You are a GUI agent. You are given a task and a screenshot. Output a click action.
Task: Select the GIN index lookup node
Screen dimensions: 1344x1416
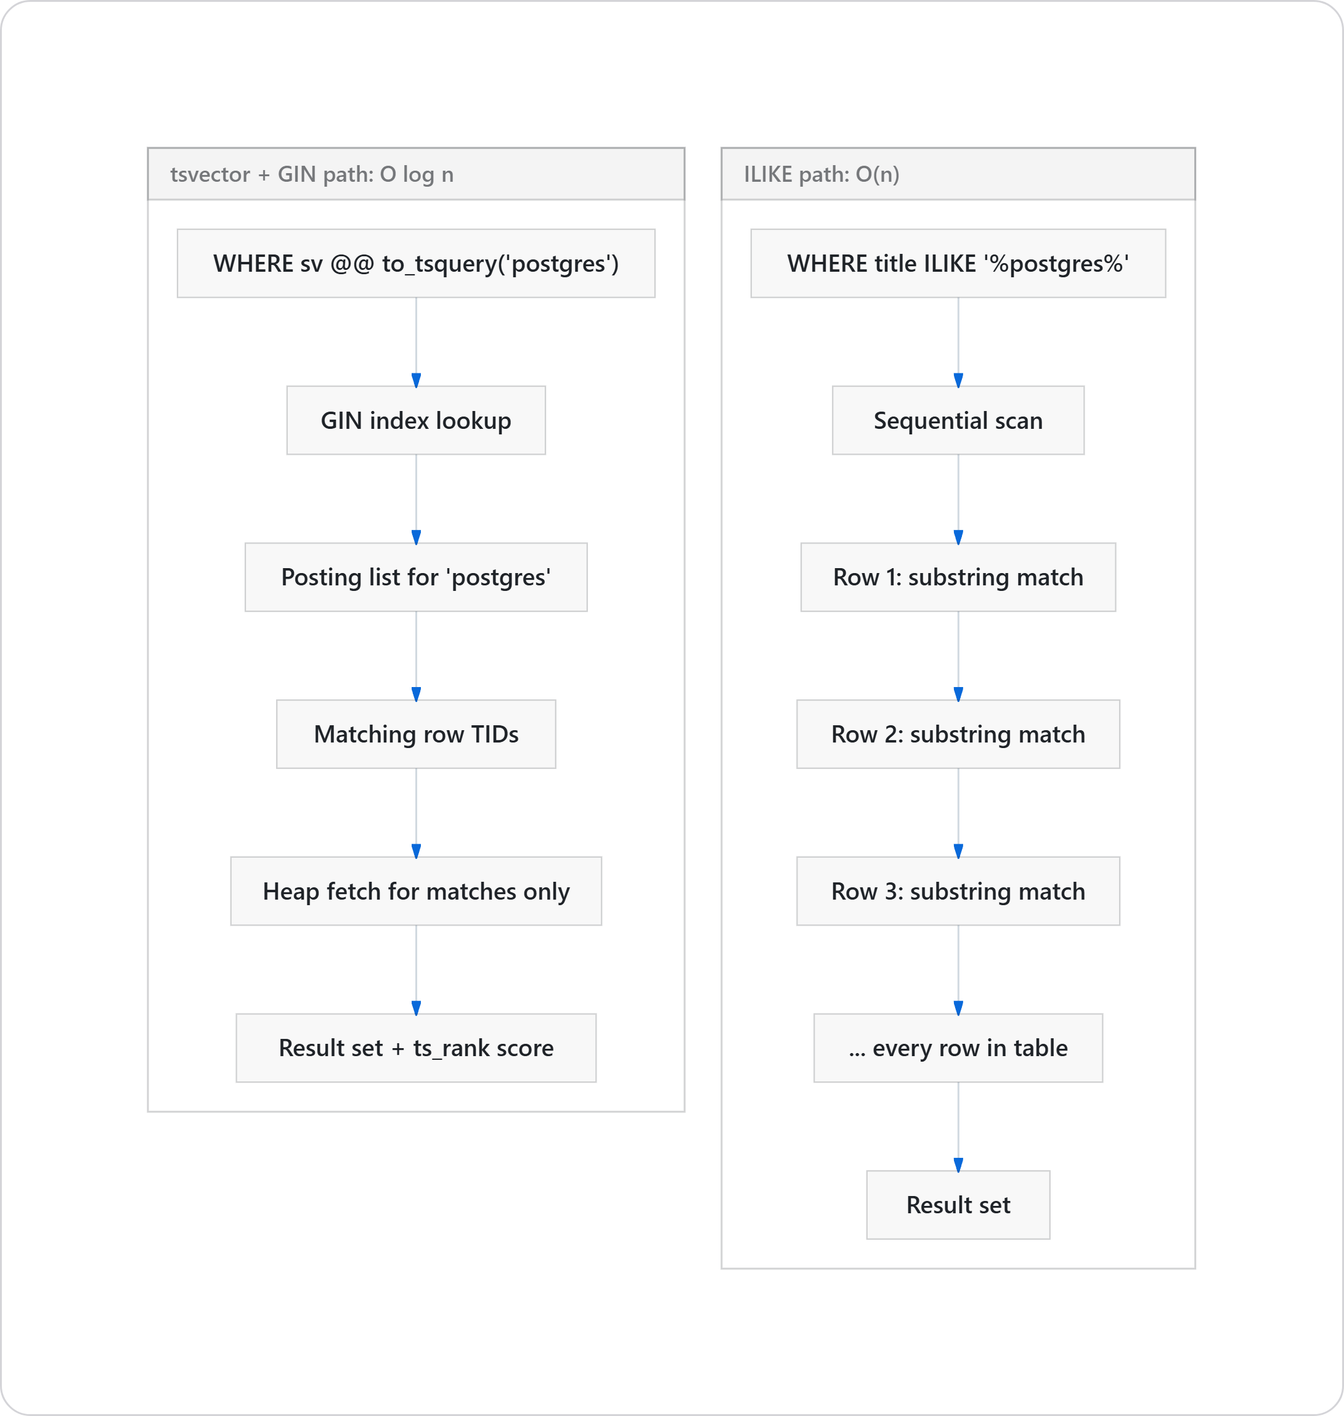[x=415, y=420]
